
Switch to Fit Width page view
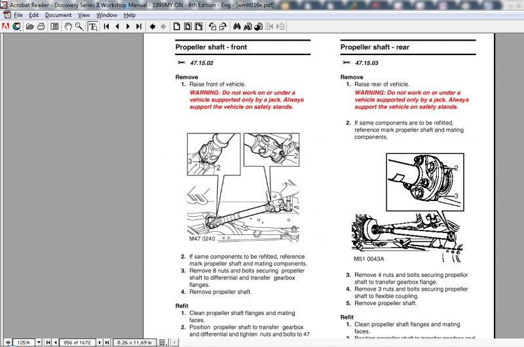click(x=198, y=27)
